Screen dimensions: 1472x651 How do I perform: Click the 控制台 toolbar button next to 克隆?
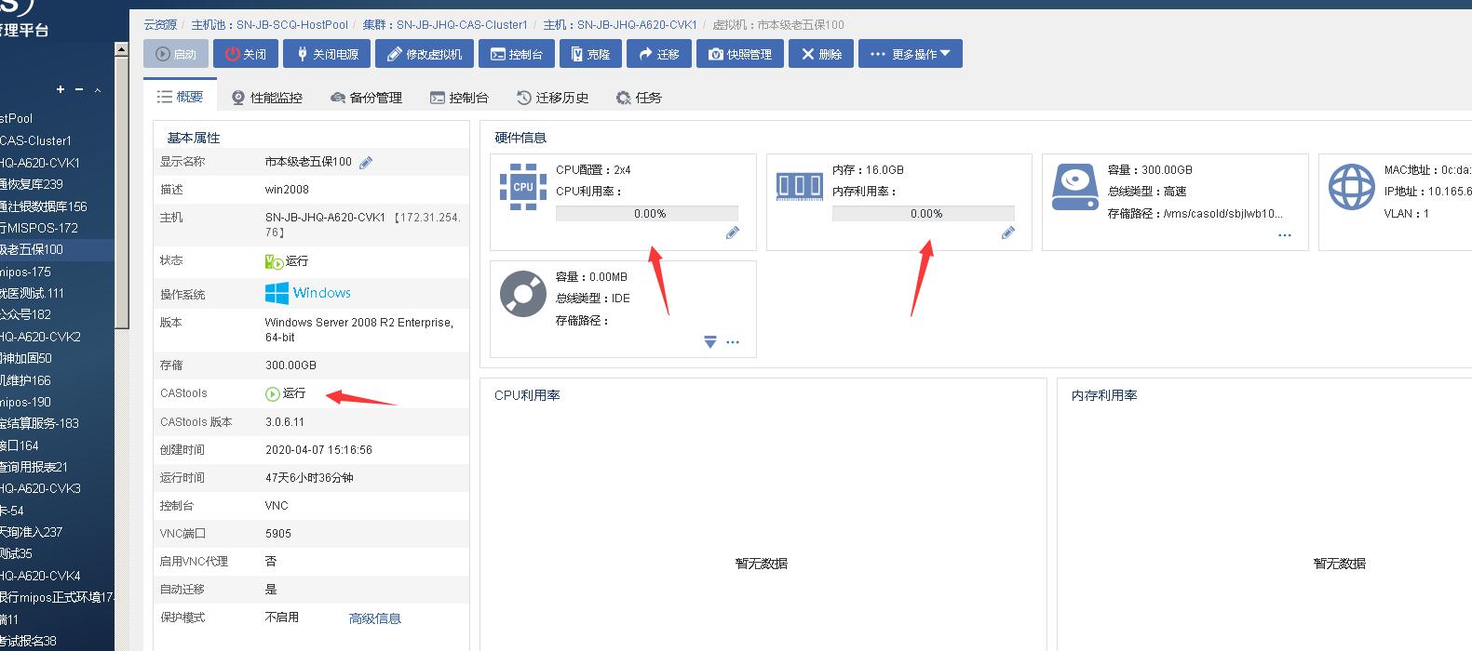point(517,54)
